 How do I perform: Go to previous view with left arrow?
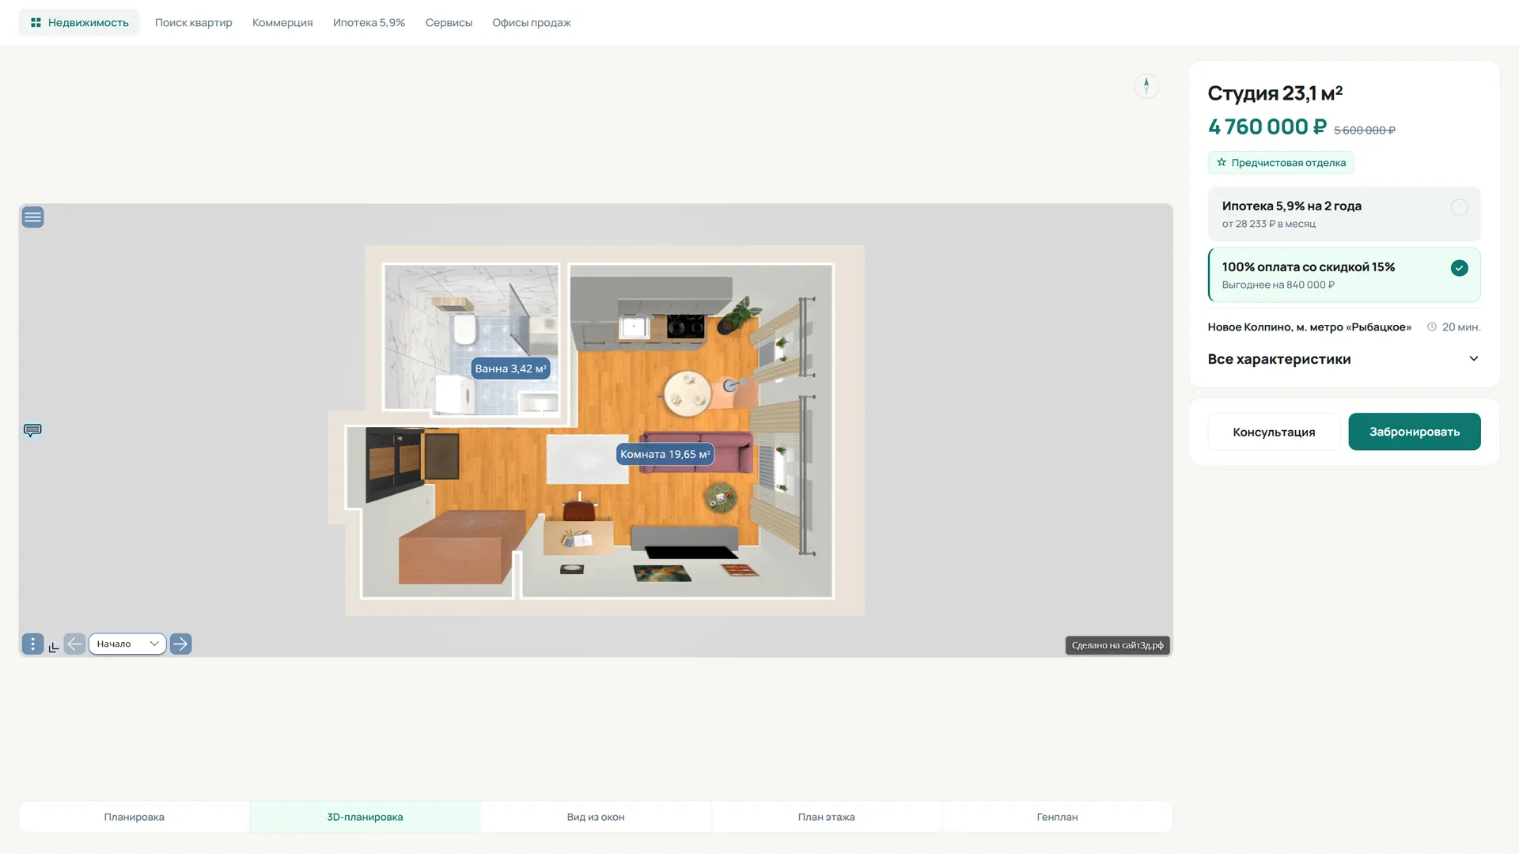click(x=74, y=644)
